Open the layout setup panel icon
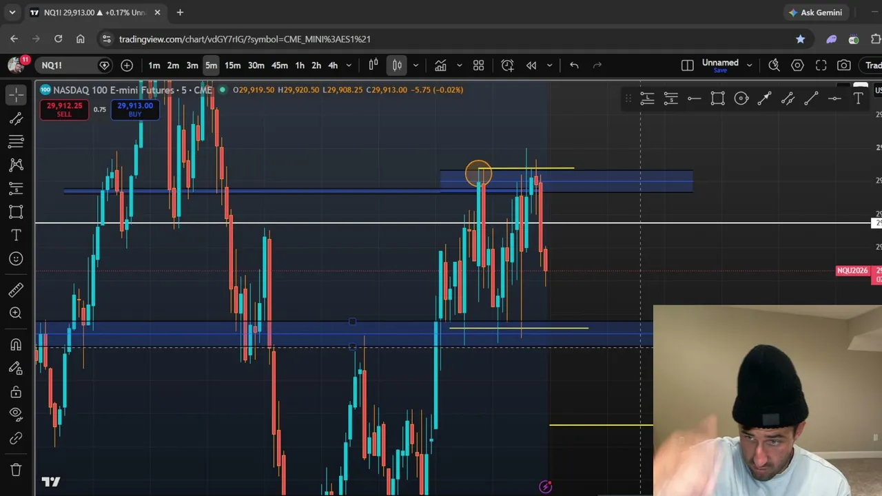Image resolution: width=882 pixels, height=496 pixels. pyautogui.click(x=688, y=65)
